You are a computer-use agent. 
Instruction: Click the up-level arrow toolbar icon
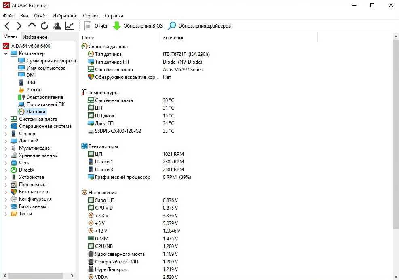click(x=32, y=25)
